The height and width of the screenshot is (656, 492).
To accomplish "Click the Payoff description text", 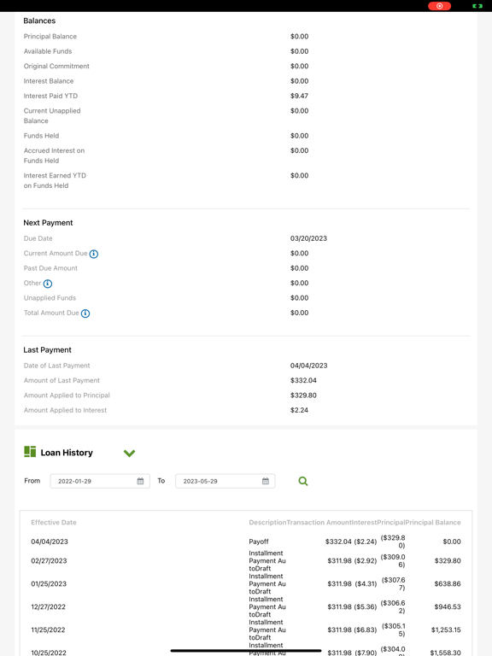I will (259, 542).
